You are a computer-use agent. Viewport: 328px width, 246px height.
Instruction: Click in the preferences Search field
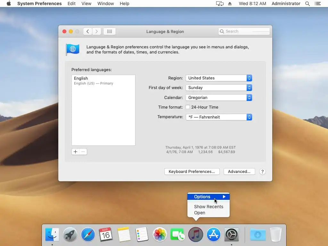click(244, 31)
